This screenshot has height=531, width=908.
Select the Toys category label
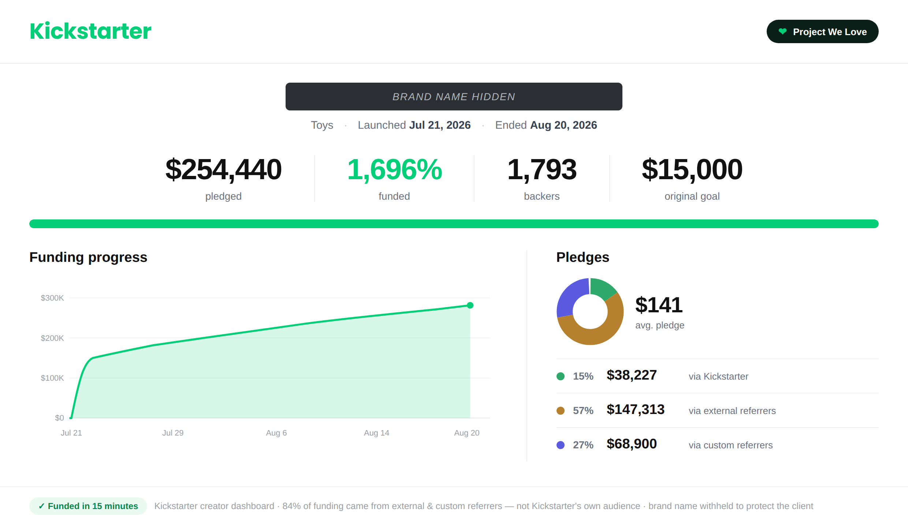point(322,125)
